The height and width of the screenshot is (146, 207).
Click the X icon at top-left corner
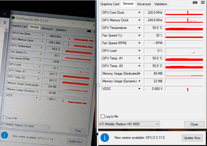click(x=5, y=14)
